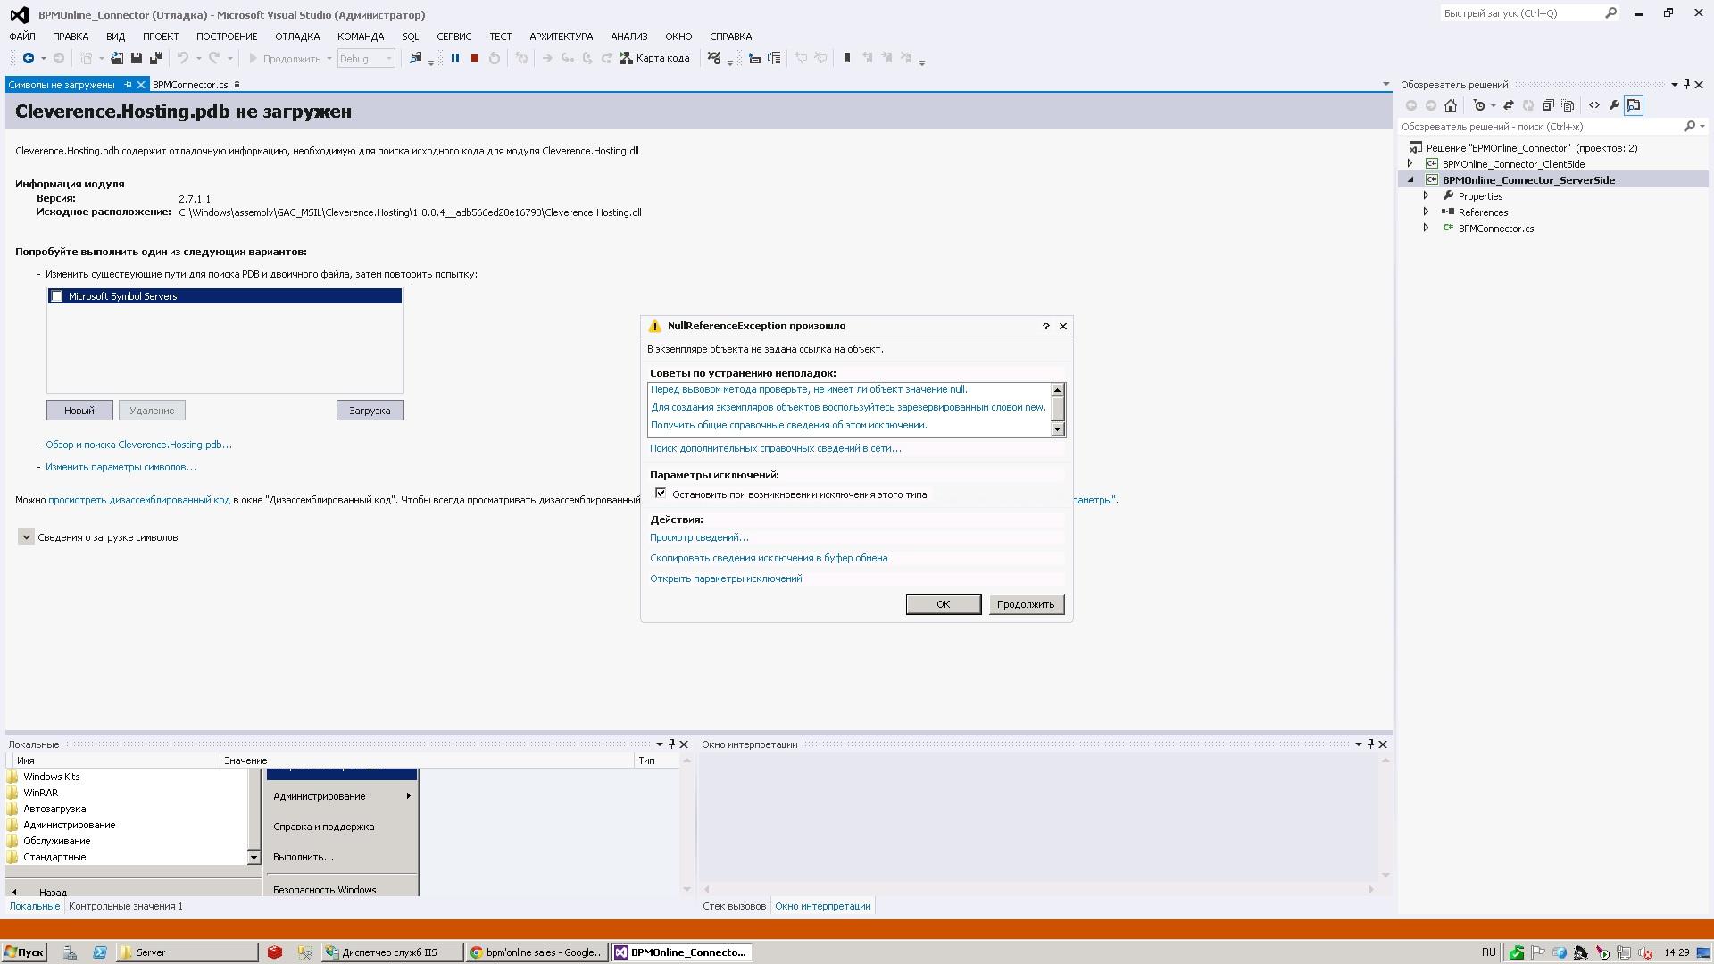
Task: Click the Обзор и поиск Cleverence.Hosting.pdb link
Action: pyautogui.click(x=138, y=445)
